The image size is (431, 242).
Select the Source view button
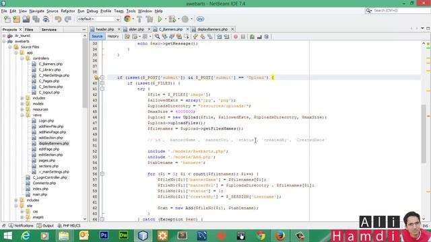click(x=97, y=36)
